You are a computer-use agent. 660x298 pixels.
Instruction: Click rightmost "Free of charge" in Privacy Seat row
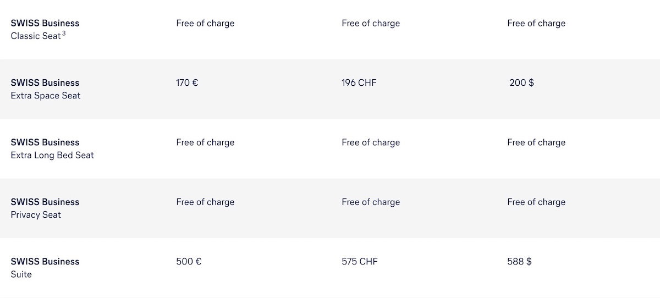coord(536,202)
